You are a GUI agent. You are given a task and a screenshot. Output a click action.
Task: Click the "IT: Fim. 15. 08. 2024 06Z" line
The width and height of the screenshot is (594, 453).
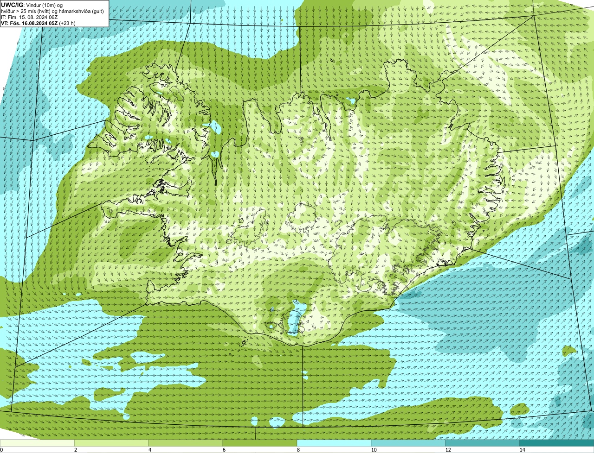tap(29, 17)
